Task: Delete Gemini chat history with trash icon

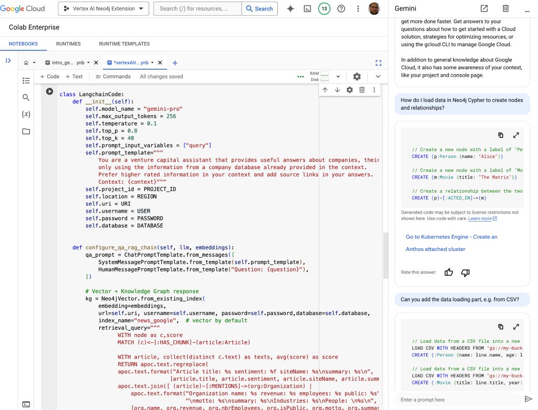Action: [x=505, y=8]
